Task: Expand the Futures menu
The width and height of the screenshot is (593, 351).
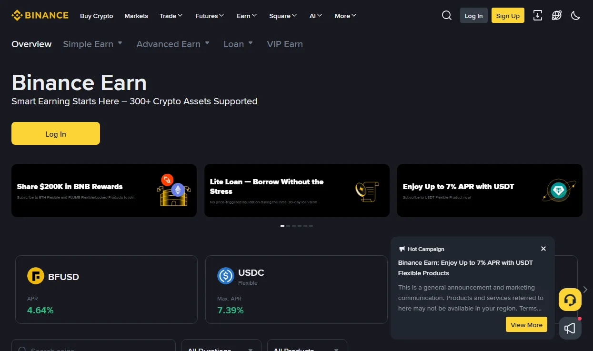Action: coord(210,16)
